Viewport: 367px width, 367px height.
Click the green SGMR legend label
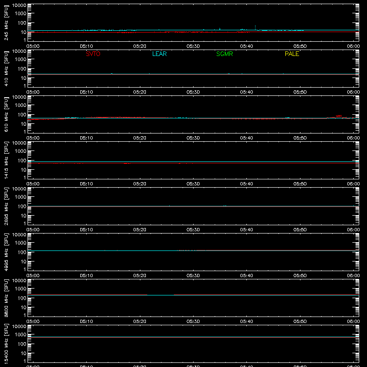[224, 54]
